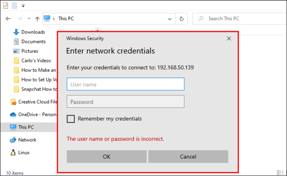Check Remember my credentials
The height and width of the screenshot is (176, 287).
(71, 119)
